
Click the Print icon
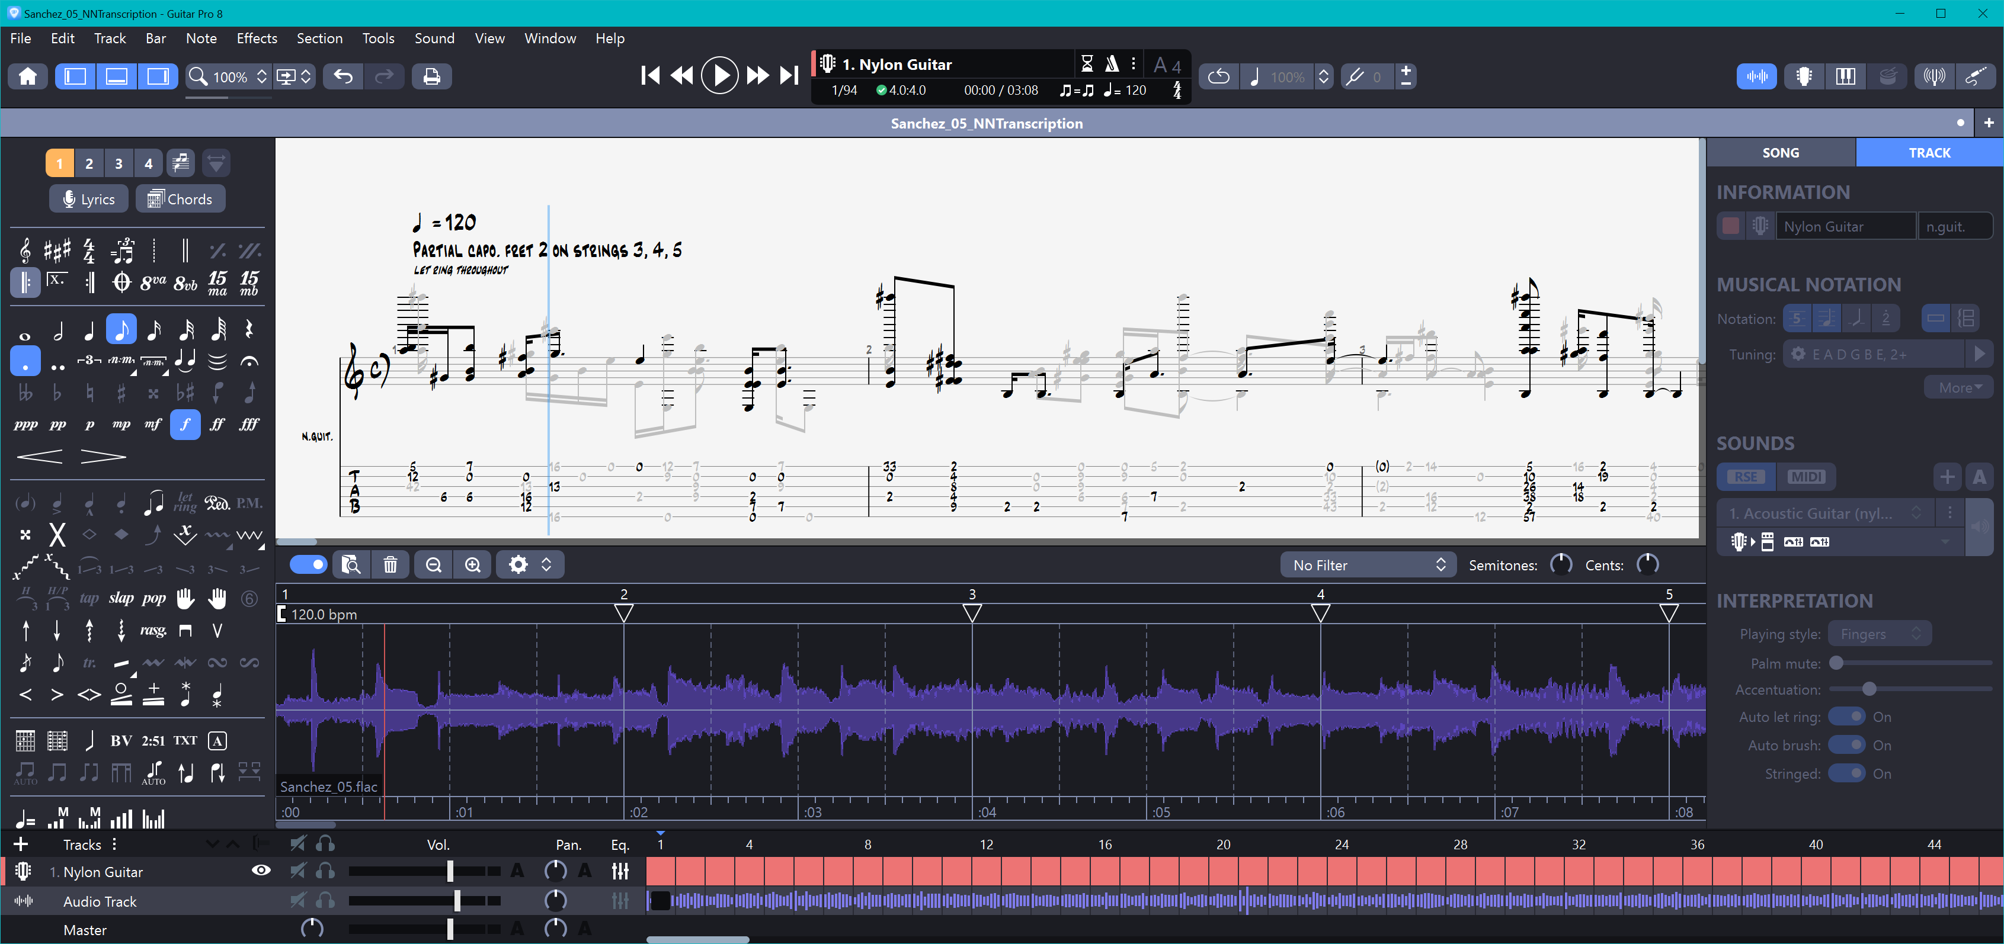point(431,76)
